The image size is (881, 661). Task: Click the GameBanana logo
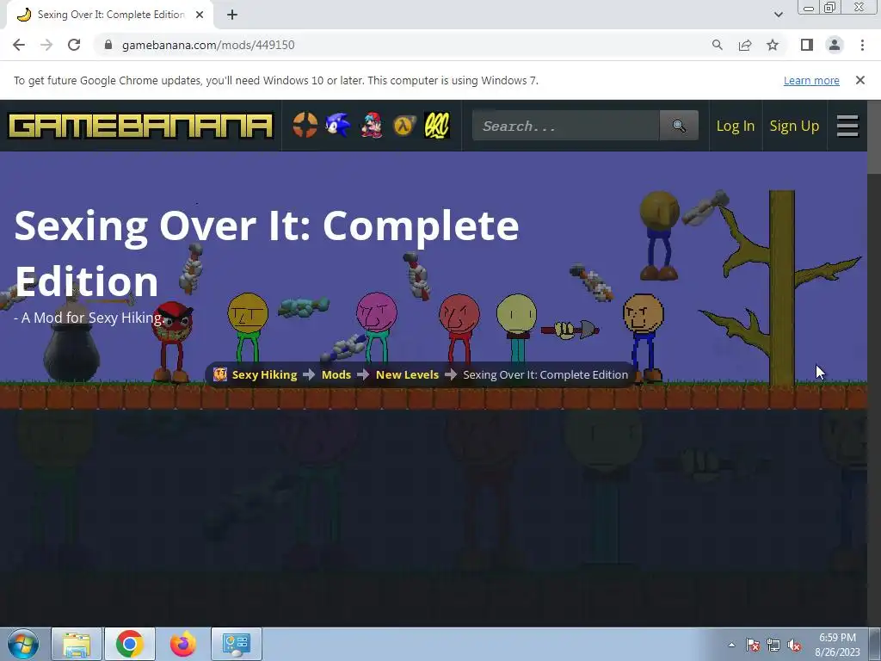pyautogui.click(x=140, y=126)
